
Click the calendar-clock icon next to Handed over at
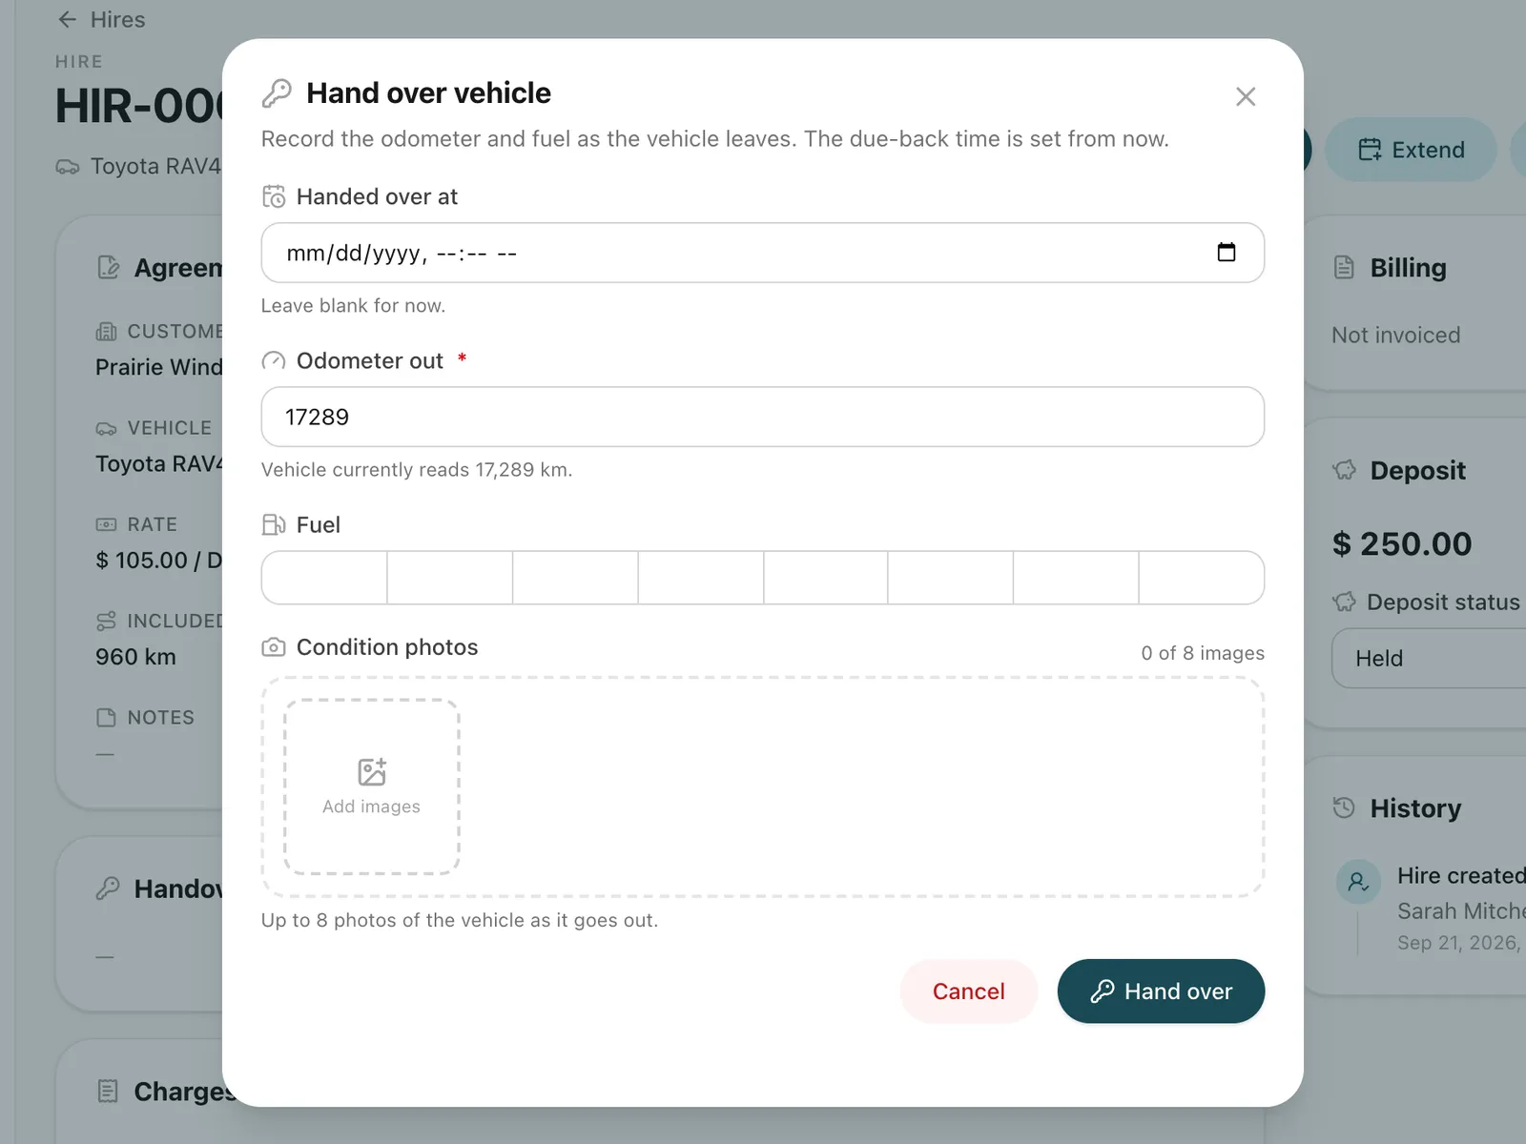(x=274, y=196)
